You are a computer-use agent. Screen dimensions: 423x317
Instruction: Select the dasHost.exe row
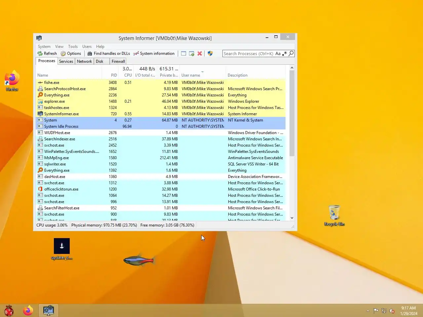click(161, 177)
